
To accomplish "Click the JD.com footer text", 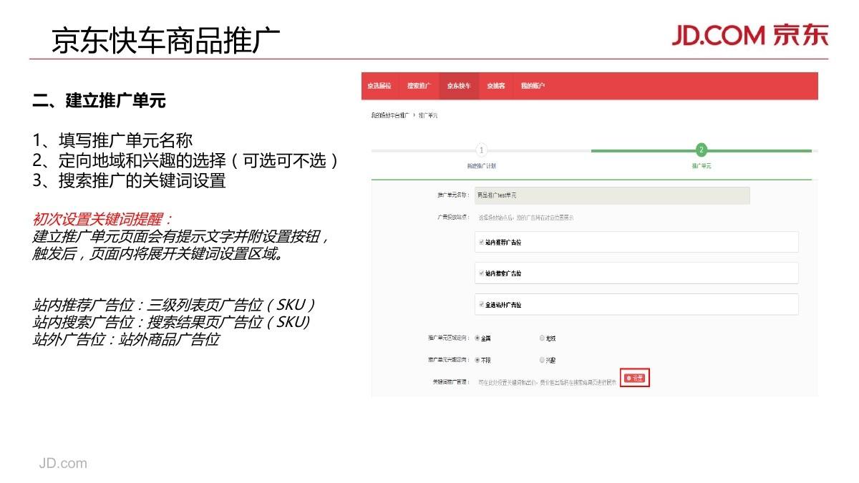I will click(63, 463).
